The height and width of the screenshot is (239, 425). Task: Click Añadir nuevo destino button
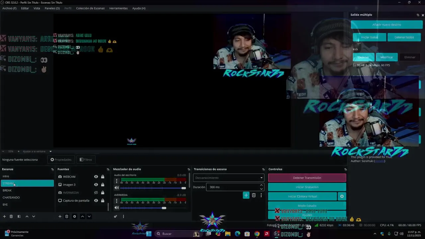pos(386,25)
